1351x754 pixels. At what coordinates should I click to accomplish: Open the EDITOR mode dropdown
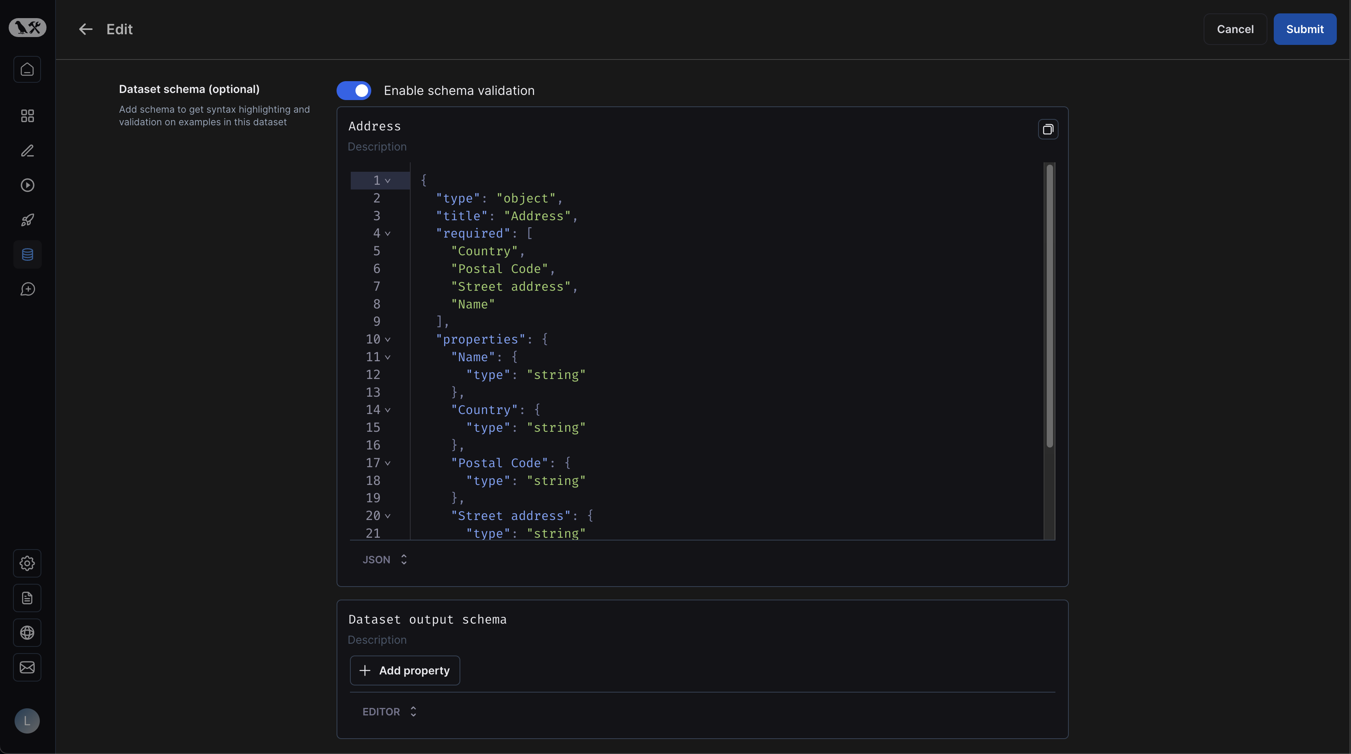pos(390,711)
